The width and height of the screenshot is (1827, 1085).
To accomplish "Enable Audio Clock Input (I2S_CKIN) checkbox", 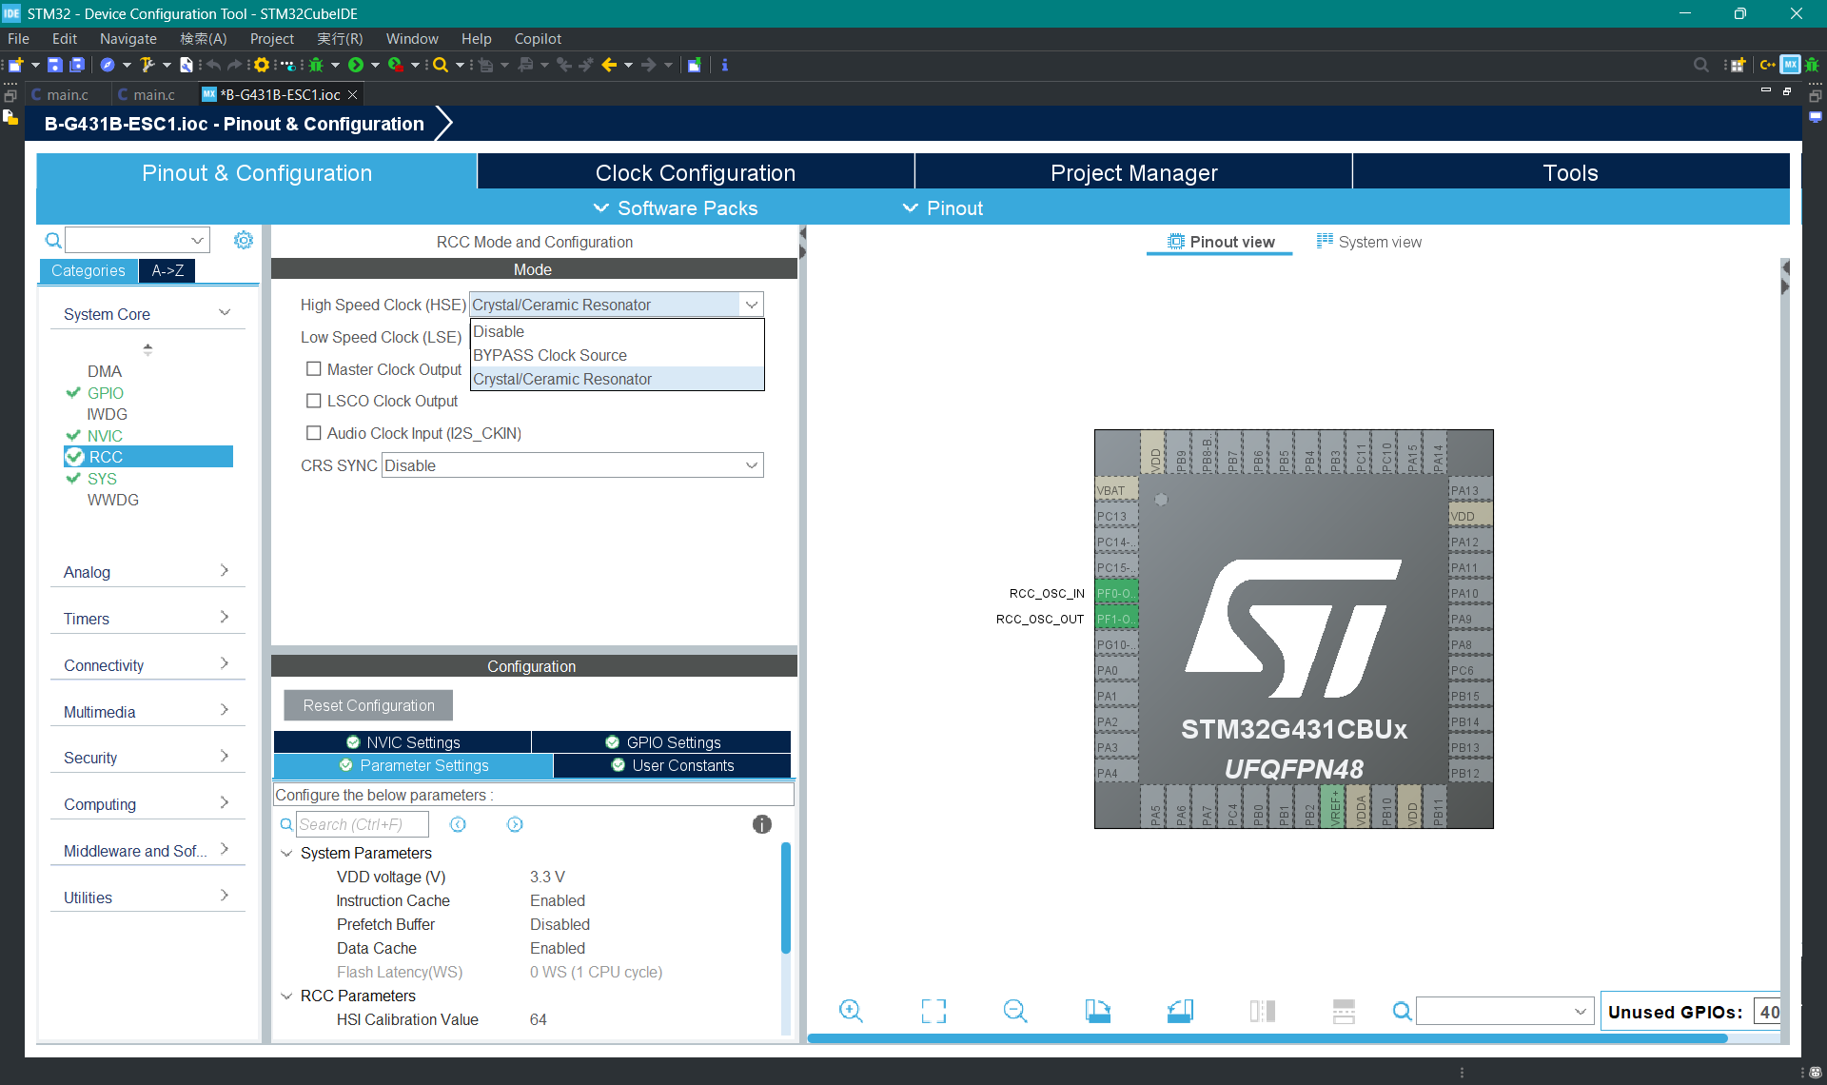I will [x=314, y=433].
